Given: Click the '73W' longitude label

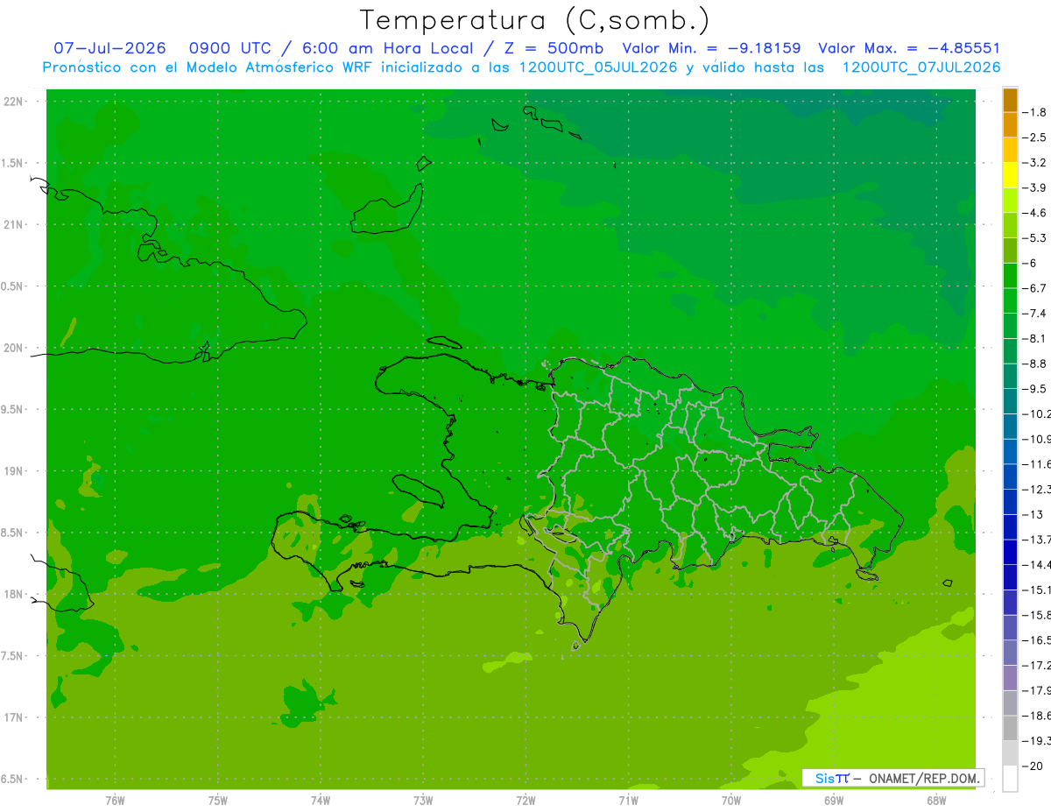Looking at the screenshot, I should [423, 800].
